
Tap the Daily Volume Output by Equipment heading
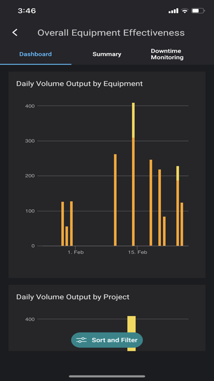80,84
